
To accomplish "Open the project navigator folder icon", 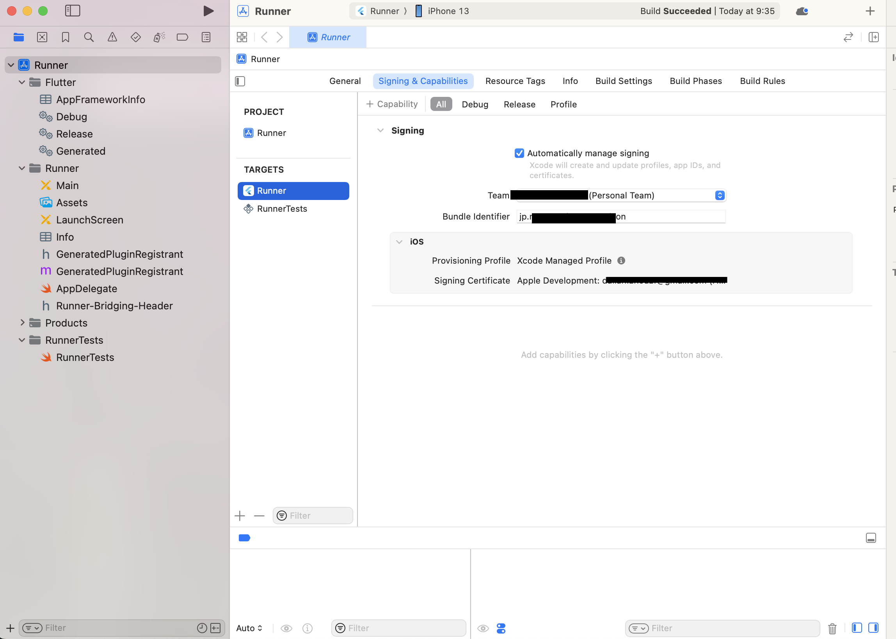I will (18, 37).
